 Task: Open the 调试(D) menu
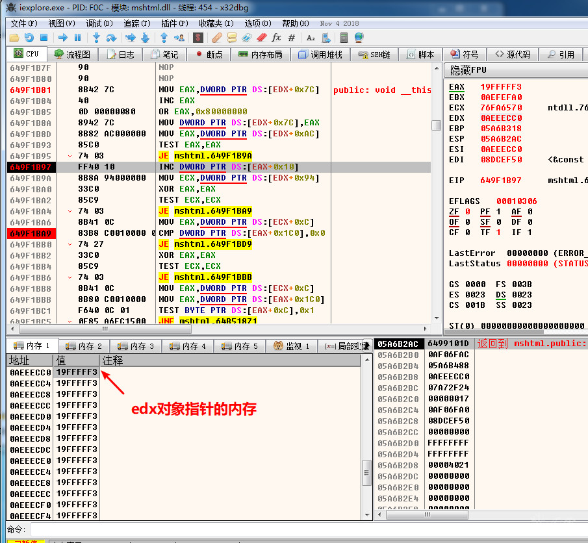point(100,23)
